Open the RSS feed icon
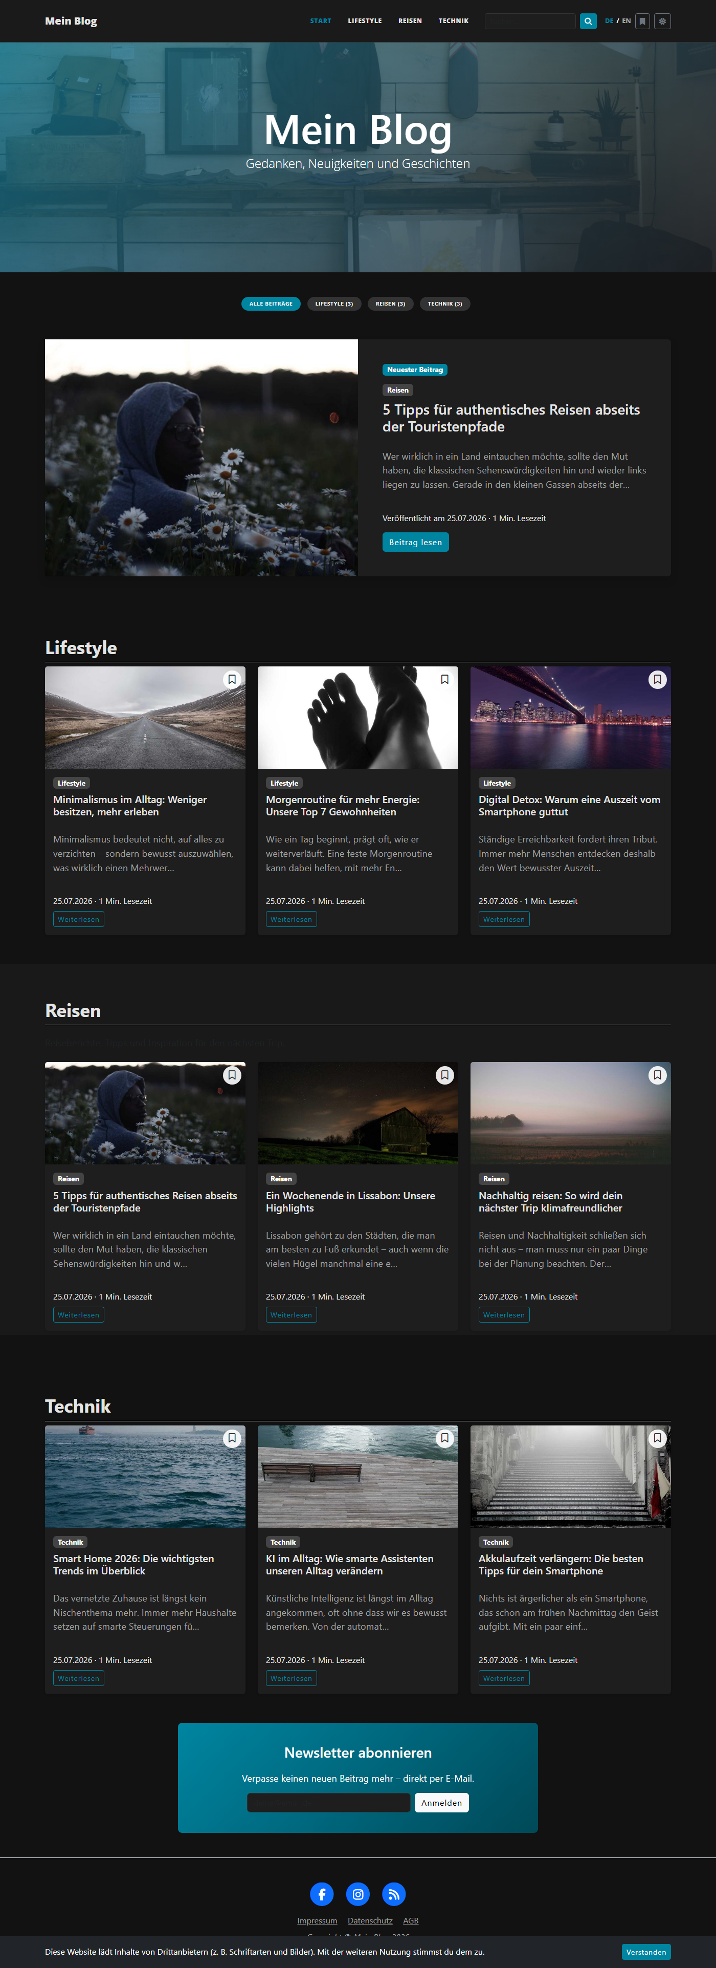The width and height of the screenshot is (716, 1968). 394,1894
